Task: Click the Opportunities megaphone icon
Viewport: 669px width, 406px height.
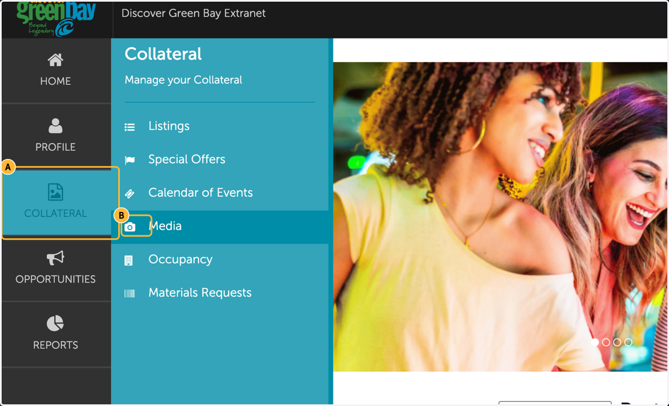Action: coord(55,258)
